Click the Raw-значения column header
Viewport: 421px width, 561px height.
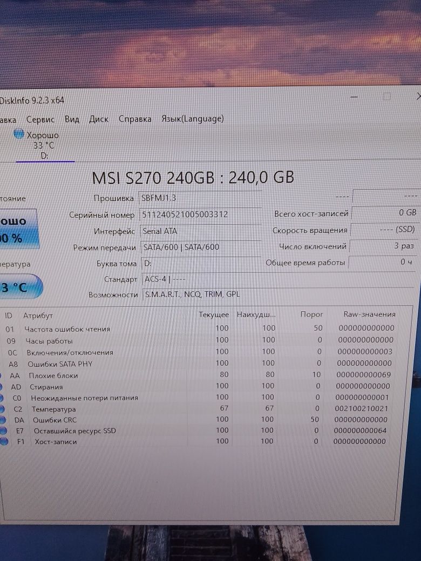tap(369, 314)
